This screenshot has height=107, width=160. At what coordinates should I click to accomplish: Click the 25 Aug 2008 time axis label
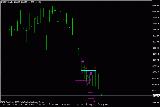click(x=103, y=105)
